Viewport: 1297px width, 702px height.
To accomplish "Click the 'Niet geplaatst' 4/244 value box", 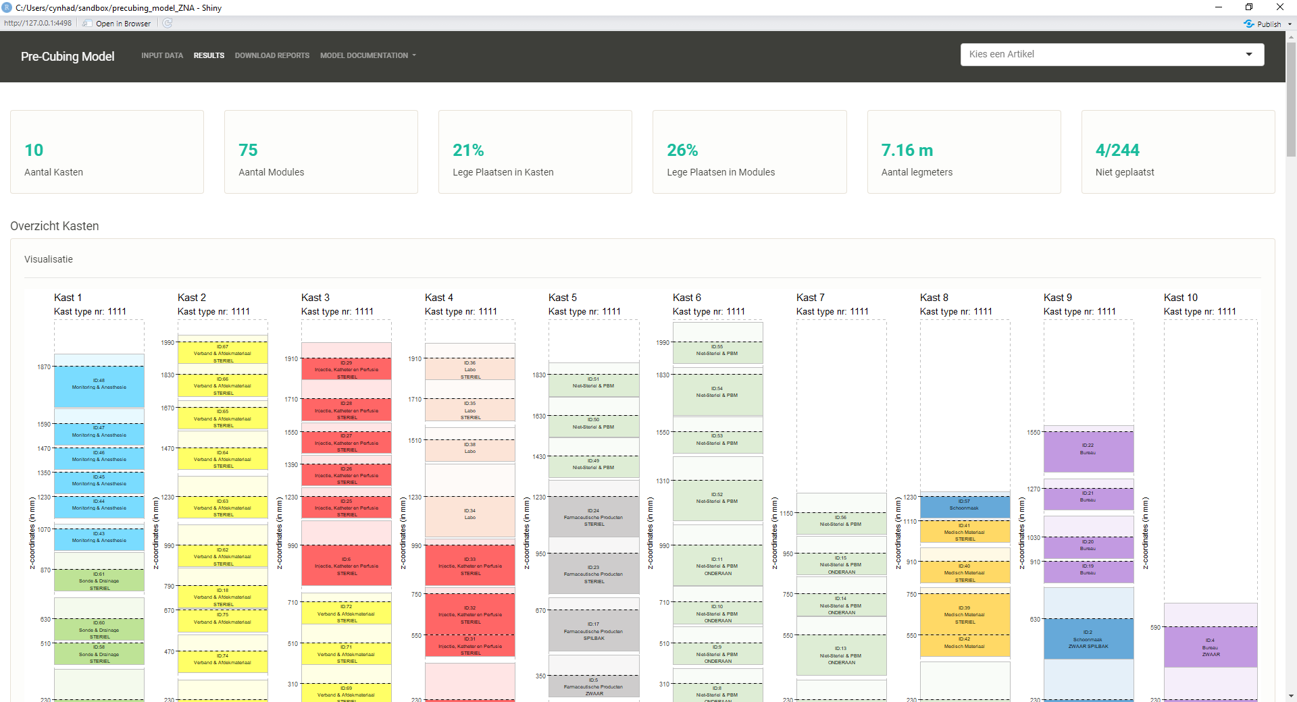I will click(x=1177, y=152).
